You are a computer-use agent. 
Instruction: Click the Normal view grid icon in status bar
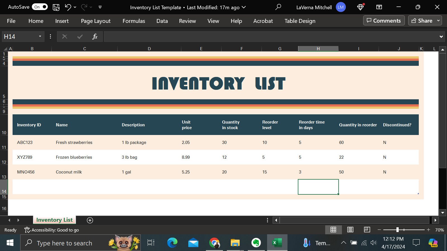(x=334, y=230)
